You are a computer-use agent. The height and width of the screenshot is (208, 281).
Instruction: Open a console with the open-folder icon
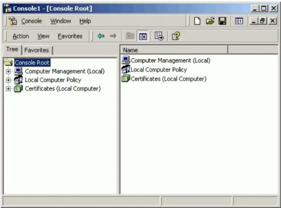click(x=210, y=21)
